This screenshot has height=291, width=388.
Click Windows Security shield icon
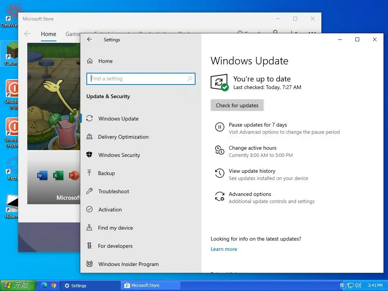pos(89,155)
